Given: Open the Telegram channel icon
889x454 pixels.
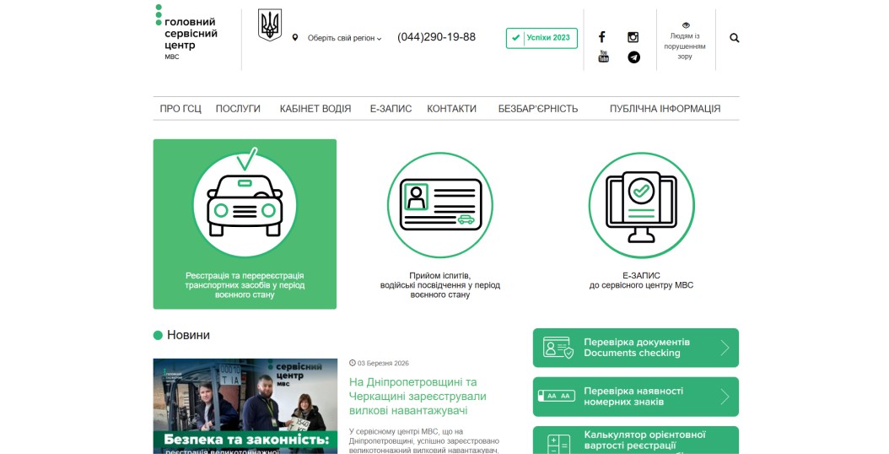Looking at the screenshot, I should [633, 57].
